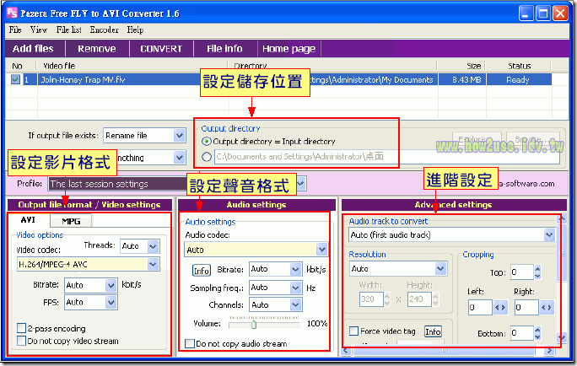
Task: Open the Video codec dropdown
Action: 153,265
